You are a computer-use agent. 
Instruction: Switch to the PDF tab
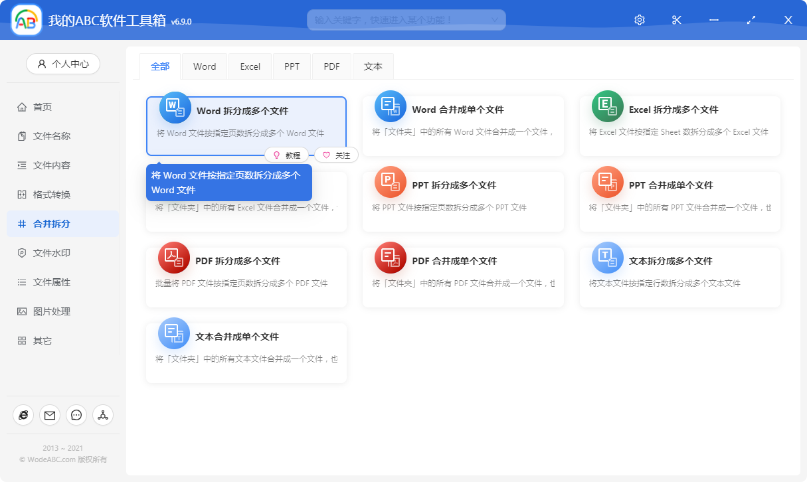[x=332, y=66]
